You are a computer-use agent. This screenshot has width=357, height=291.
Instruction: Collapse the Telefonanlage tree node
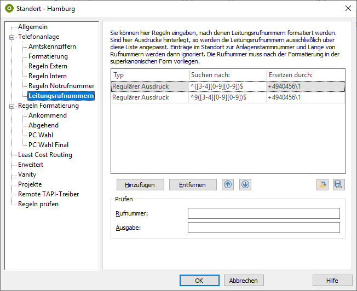pyautogui.click(x=11, y=37)
